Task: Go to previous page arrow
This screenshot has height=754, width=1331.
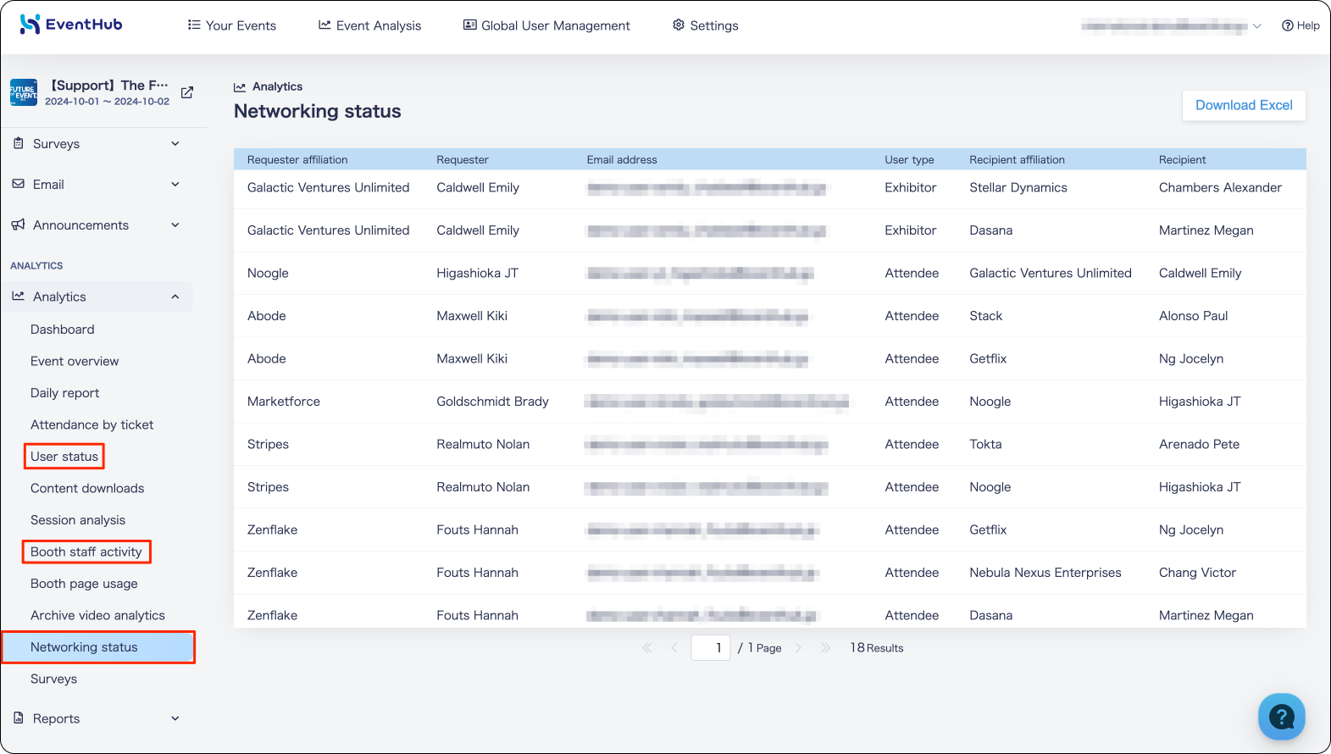Action: point(674,647)
